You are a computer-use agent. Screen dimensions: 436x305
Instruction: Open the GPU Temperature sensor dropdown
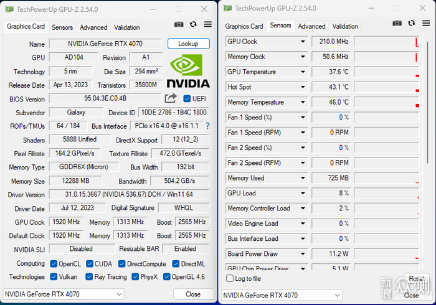pyautogui.click(x=303, y=72)
